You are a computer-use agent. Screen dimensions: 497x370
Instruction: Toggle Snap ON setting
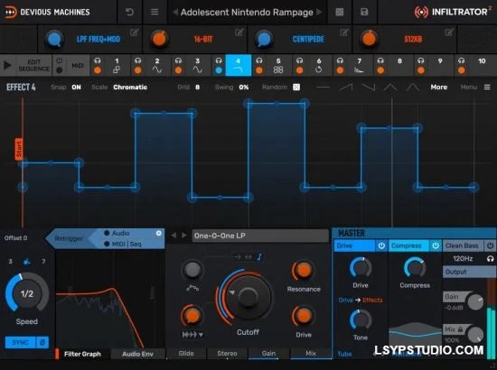[76, 87]
